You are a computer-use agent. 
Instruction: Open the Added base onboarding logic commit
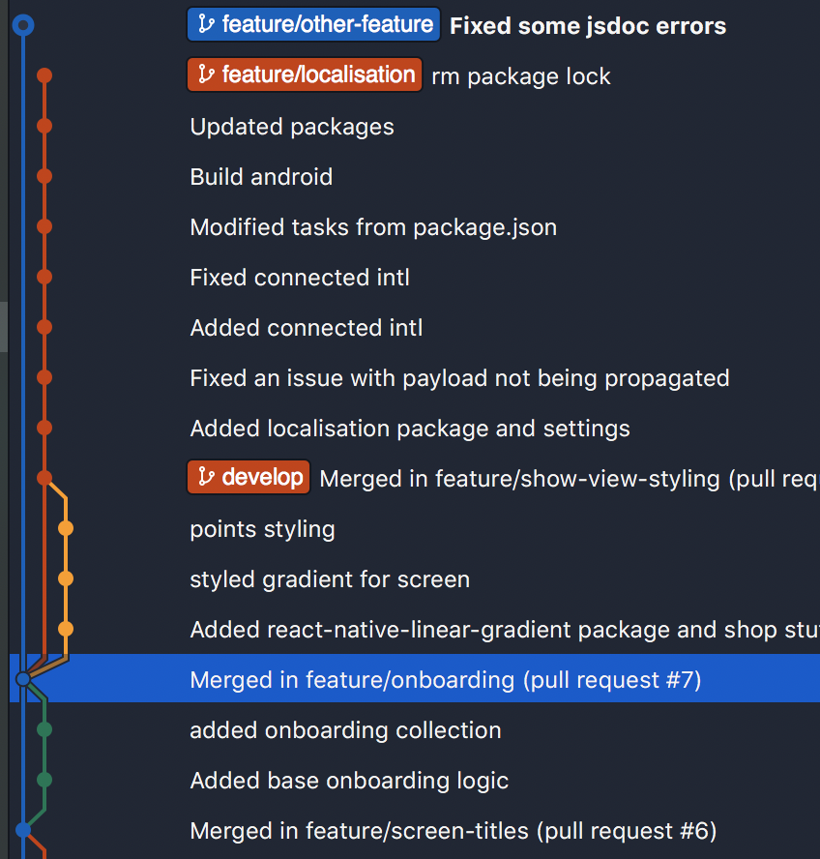click(x=349, y=781)
